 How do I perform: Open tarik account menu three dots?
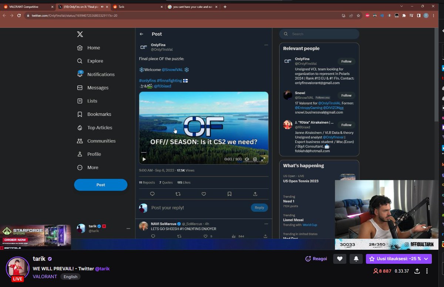(128, 229)
